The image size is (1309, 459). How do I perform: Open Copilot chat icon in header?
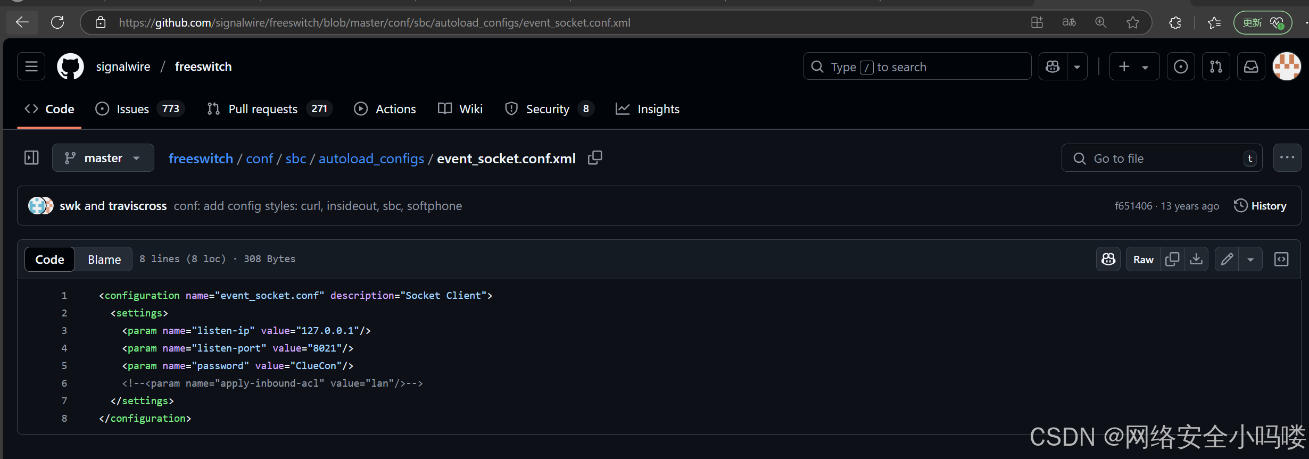1053,66
